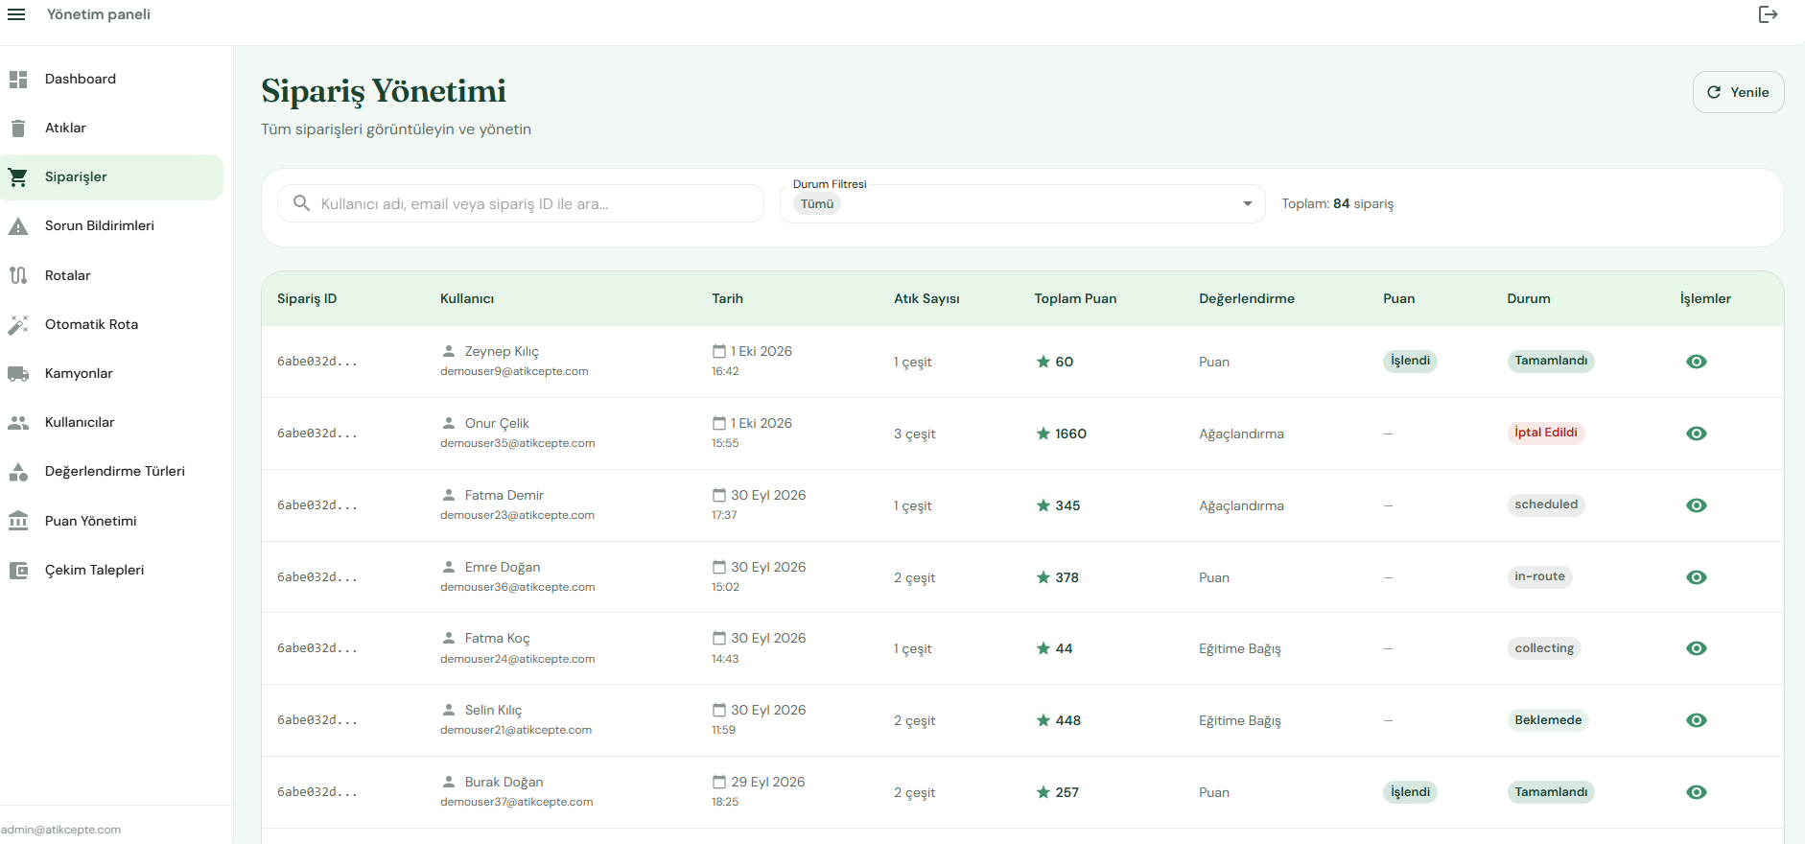This screenshot has width=1805, height=844.
Task: Click the Dashboard grid icon
Action: tap(18, 80)
